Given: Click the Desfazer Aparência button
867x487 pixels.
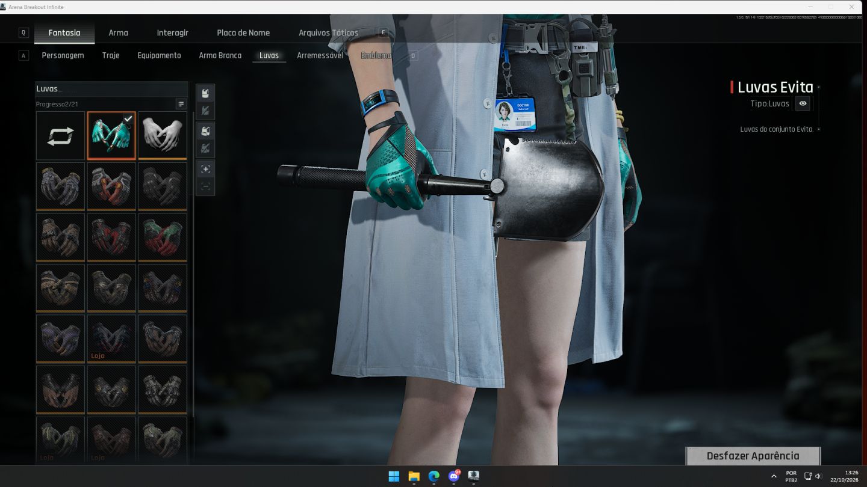Looking at the screenshot, I should [753, 456].
